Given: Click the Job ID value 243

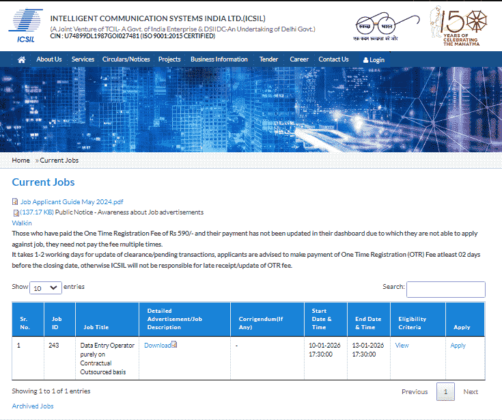Looking at the screenshot, I should point(54,346).
